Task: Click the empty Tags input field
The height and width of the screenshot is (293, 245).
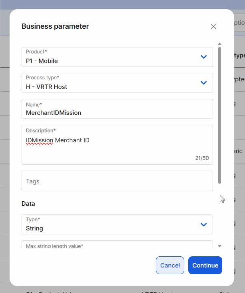Action: pos(117,181)
